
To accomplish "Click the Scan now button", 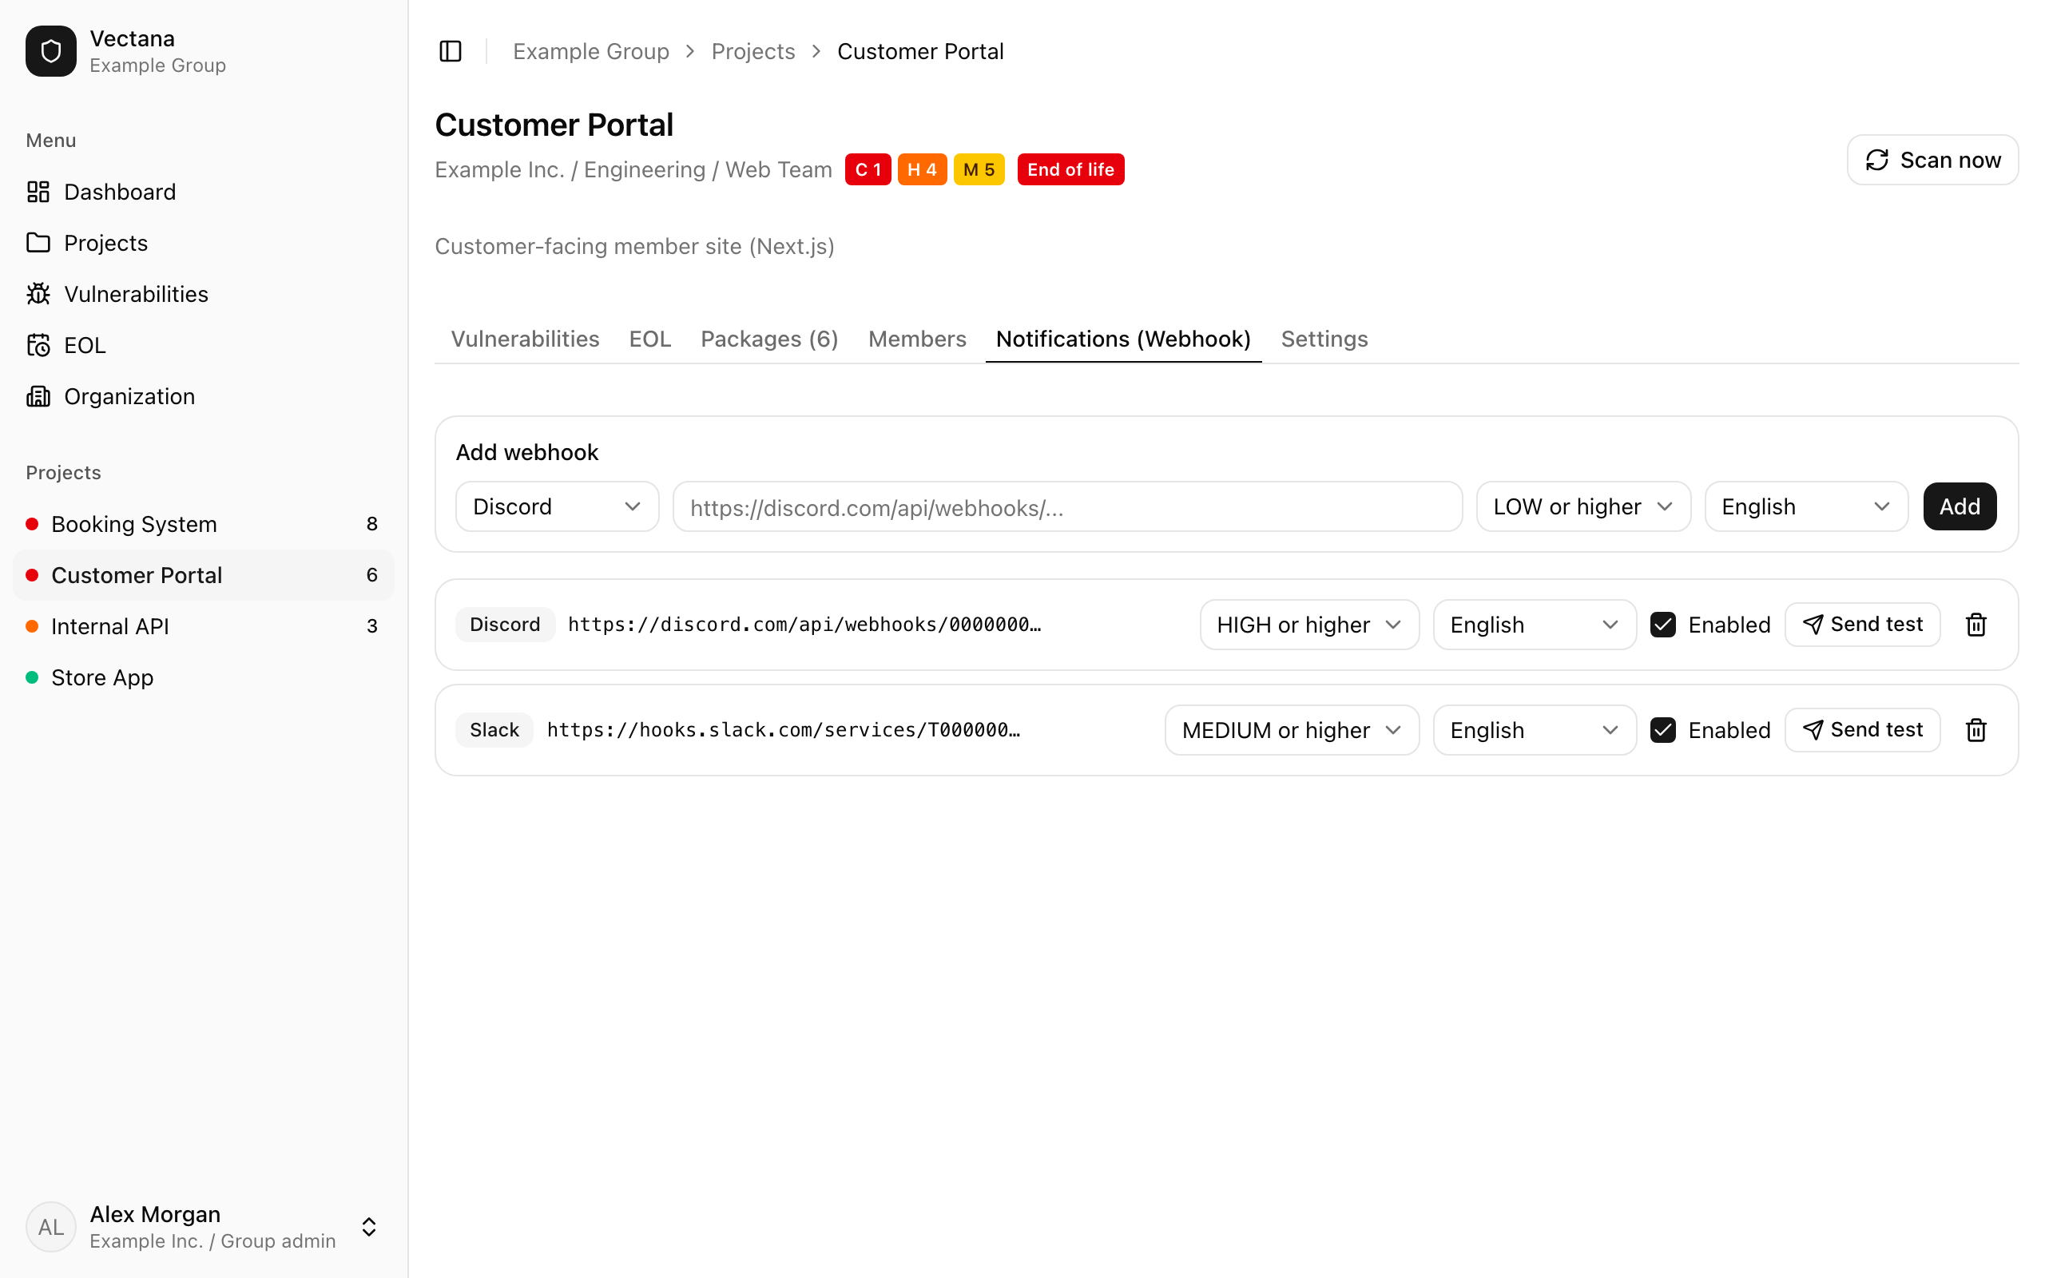I will pyautogui.click(x=1932, y=160).
